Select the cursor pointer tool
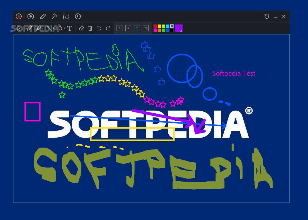This screenshot has height=220, width=308. click(x=19, y=28)
